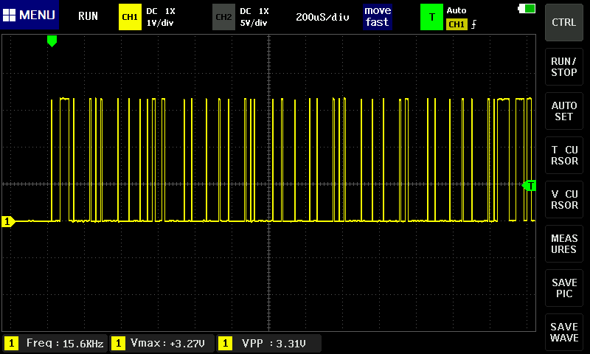Screen dimensions: 590x354
Task: Select the Freq 15.6KHz measurement readout
Action: 55,343
